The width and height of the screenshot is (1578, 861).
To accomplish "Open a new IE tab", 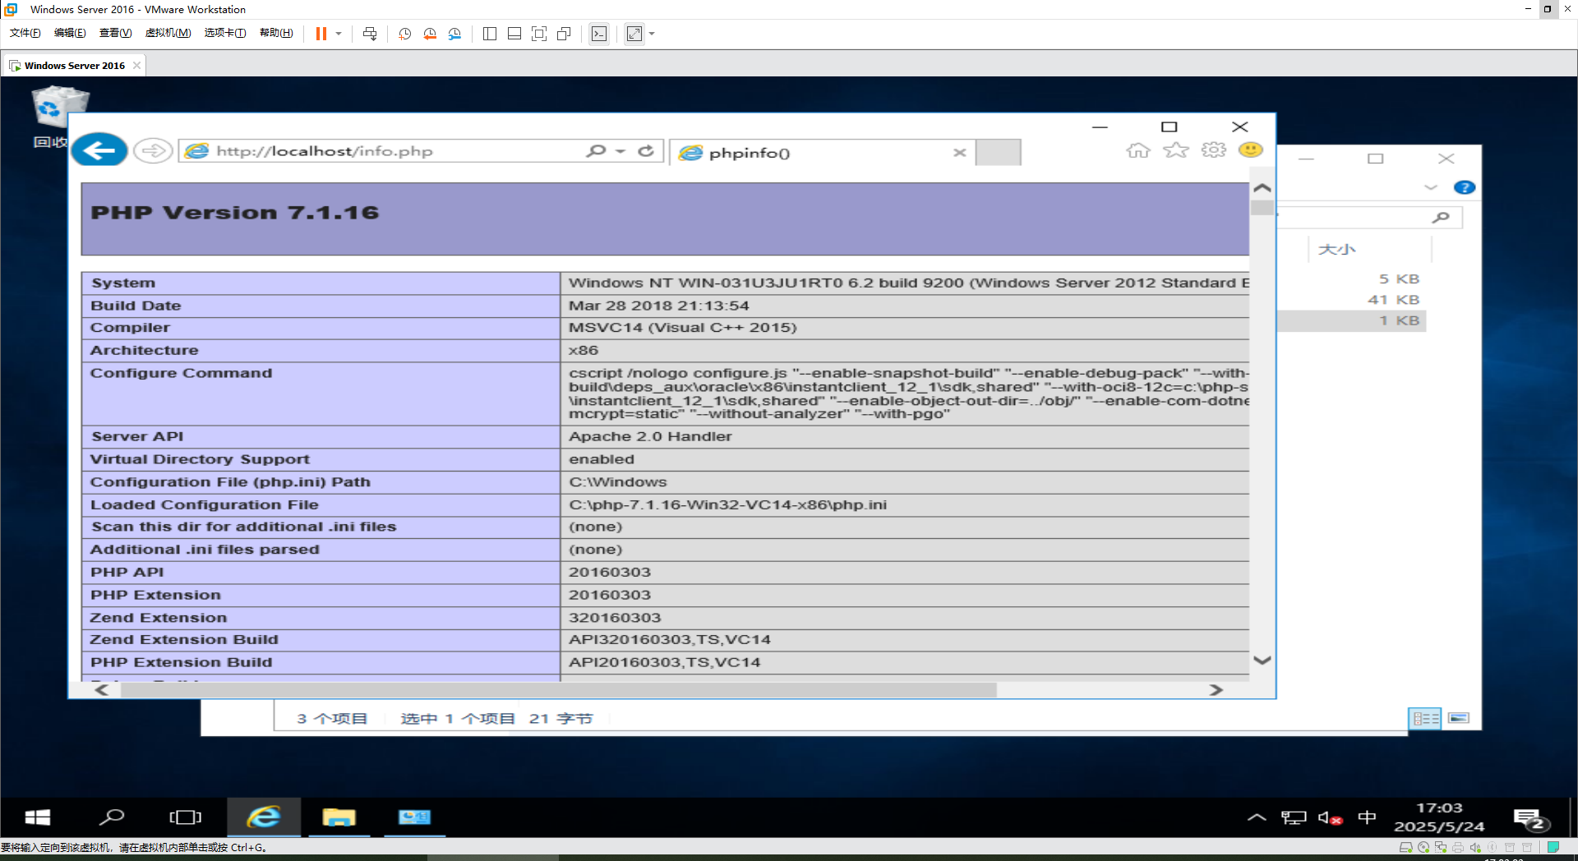I will tap(998, 153).
